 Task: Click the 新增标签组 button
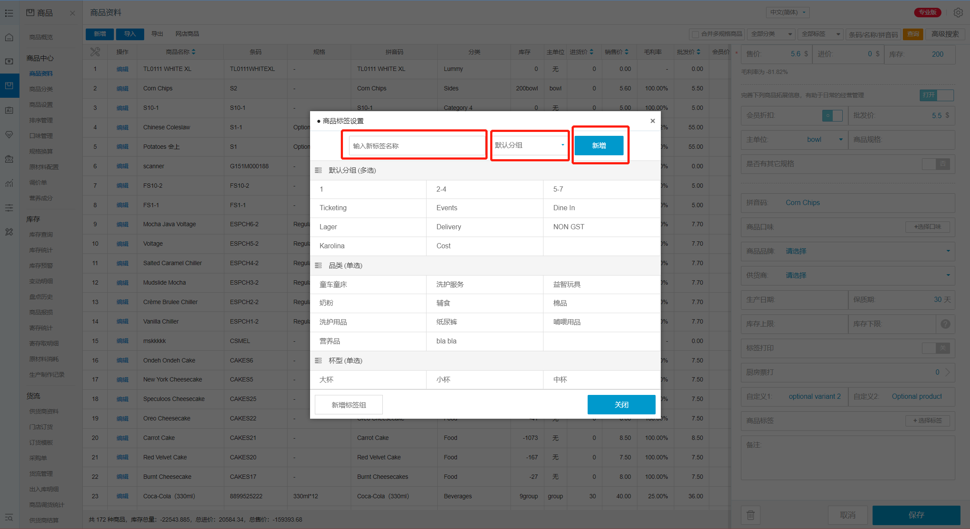pos(349,405)
